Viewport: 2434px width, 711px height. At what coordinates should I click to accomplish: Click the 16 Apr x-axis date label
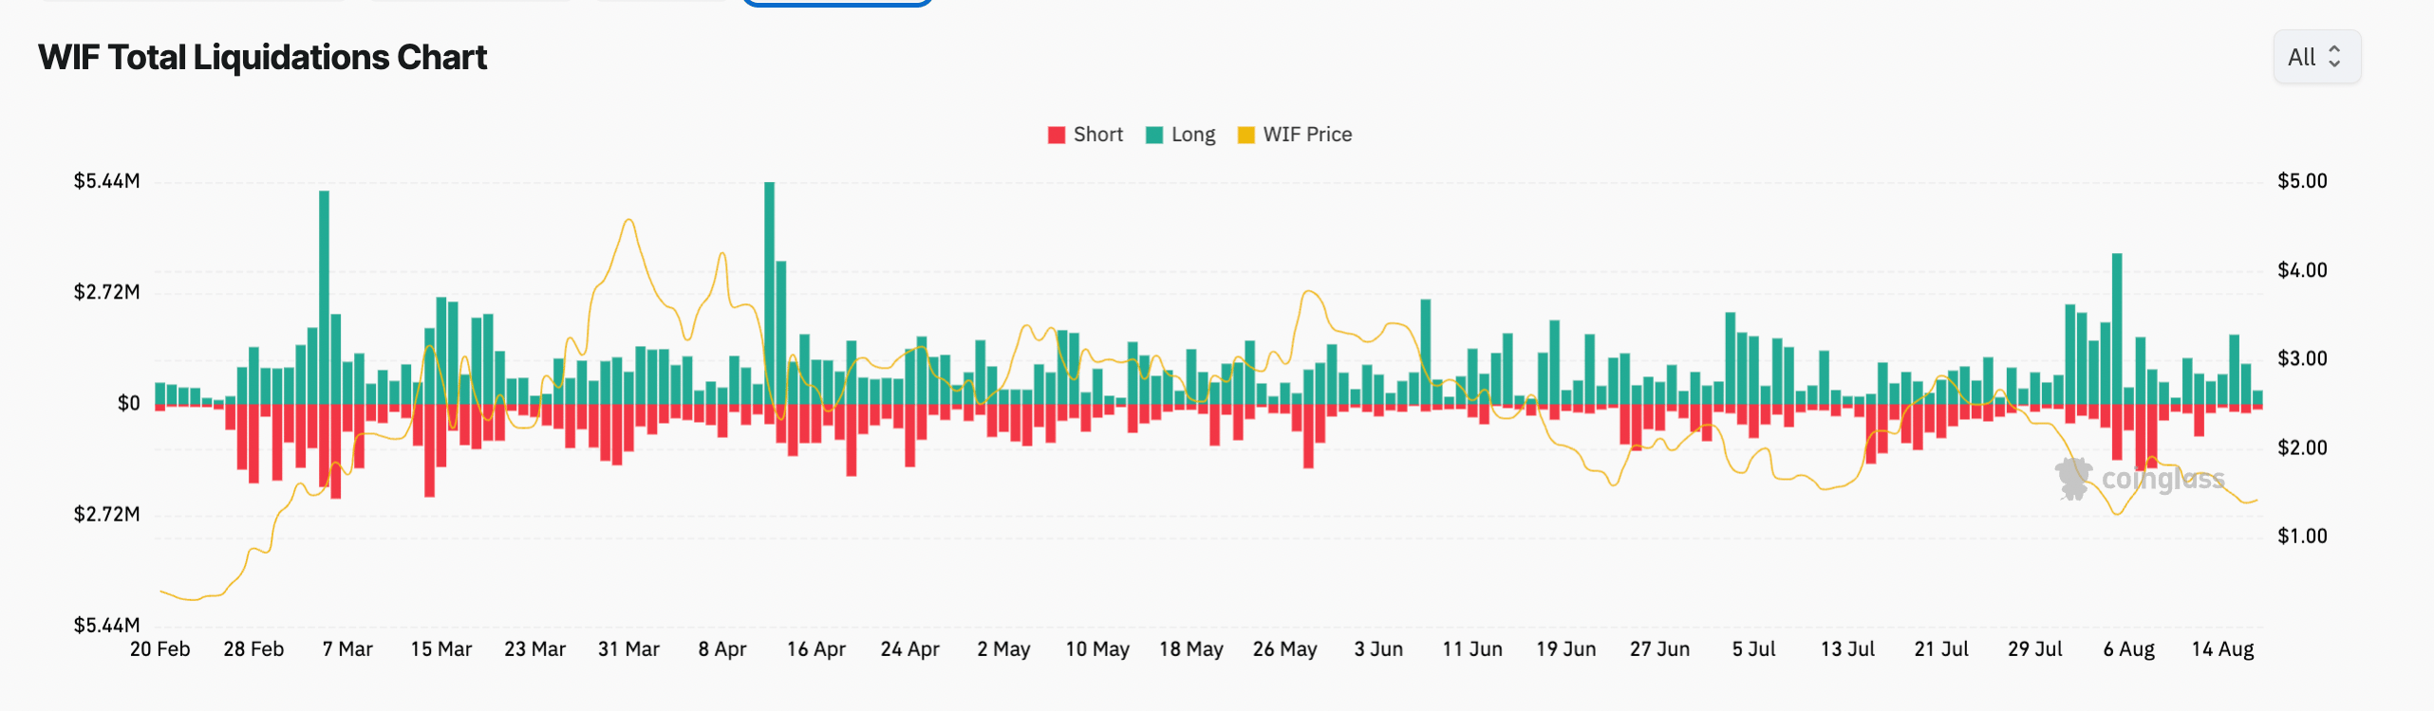[815, 649]
